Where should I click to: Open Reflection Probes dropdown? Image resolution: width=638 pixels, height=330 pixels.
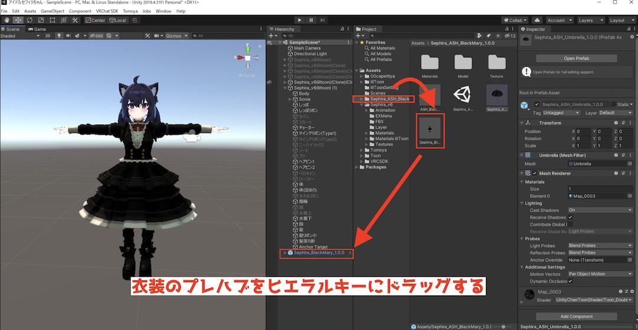(600, 253)
